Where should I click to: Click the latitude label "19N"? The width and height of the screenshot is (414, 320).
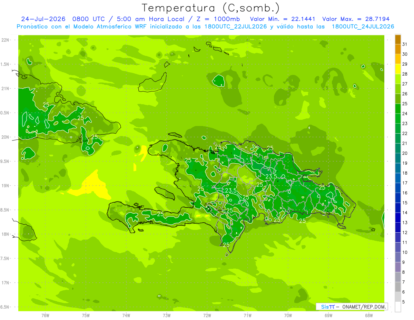pos(6,186)
